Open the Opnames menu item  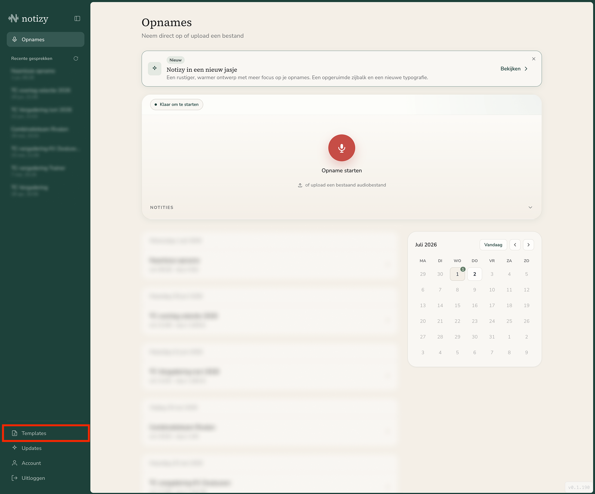46,40
